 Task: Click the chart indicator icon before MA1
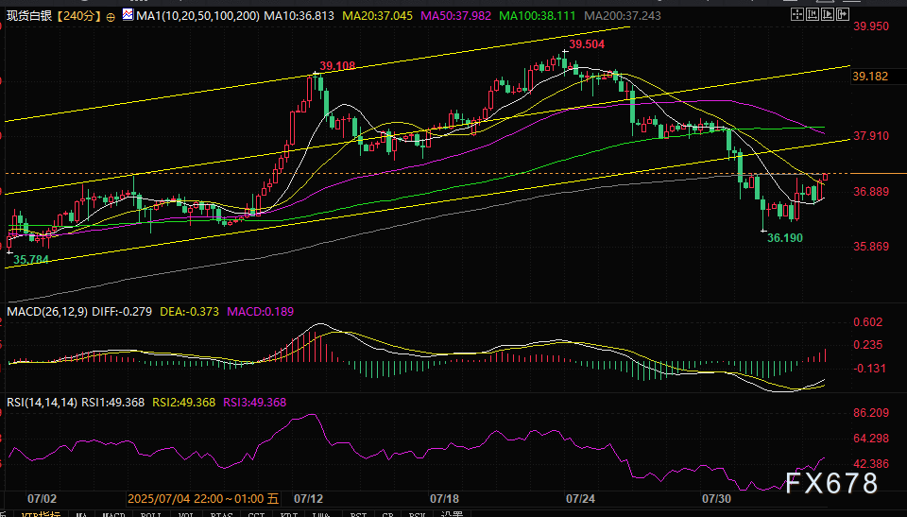128,16
